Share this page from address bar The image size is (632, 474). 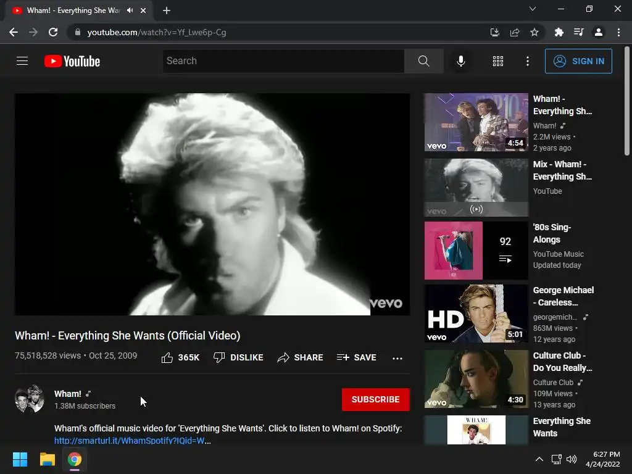pyautogui.click(x=515, y=32)
